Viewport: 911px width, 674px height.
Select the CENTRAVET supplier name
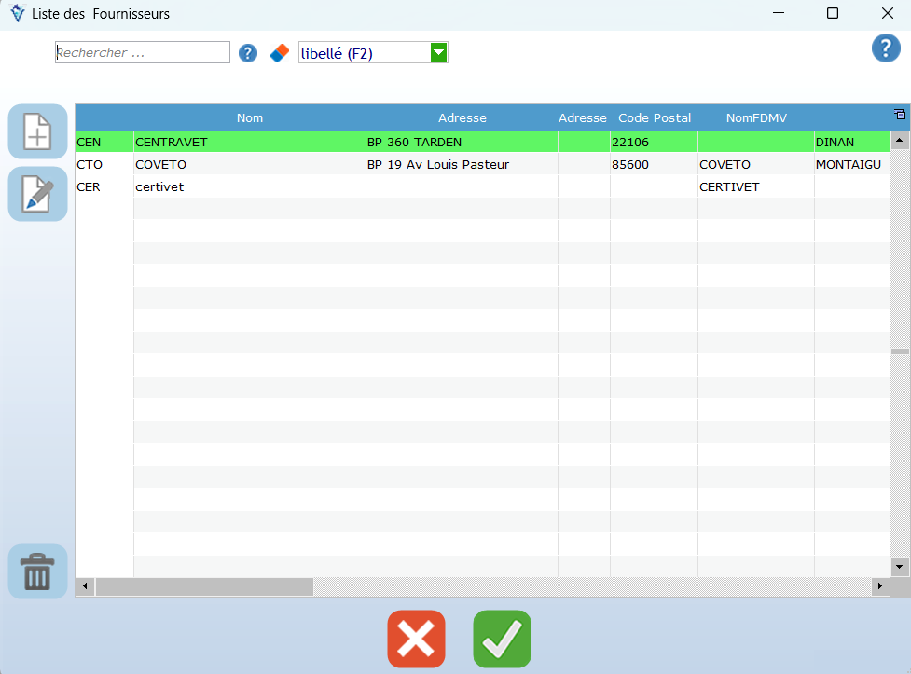[250, 143]
